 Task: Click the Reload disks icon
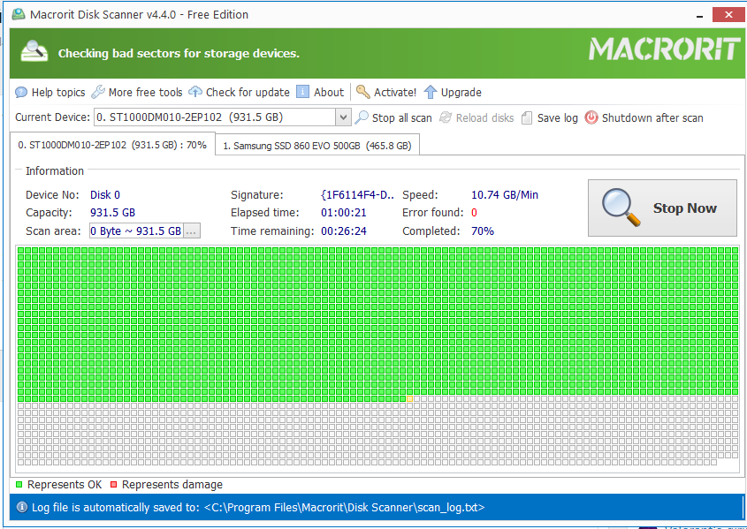point(446,117)
